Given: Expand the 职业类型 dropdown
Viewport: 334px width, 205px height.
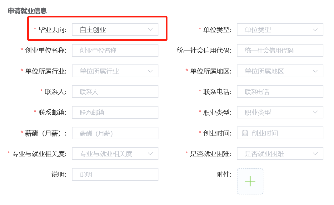Looking at the screenshot, I should 280,112.
